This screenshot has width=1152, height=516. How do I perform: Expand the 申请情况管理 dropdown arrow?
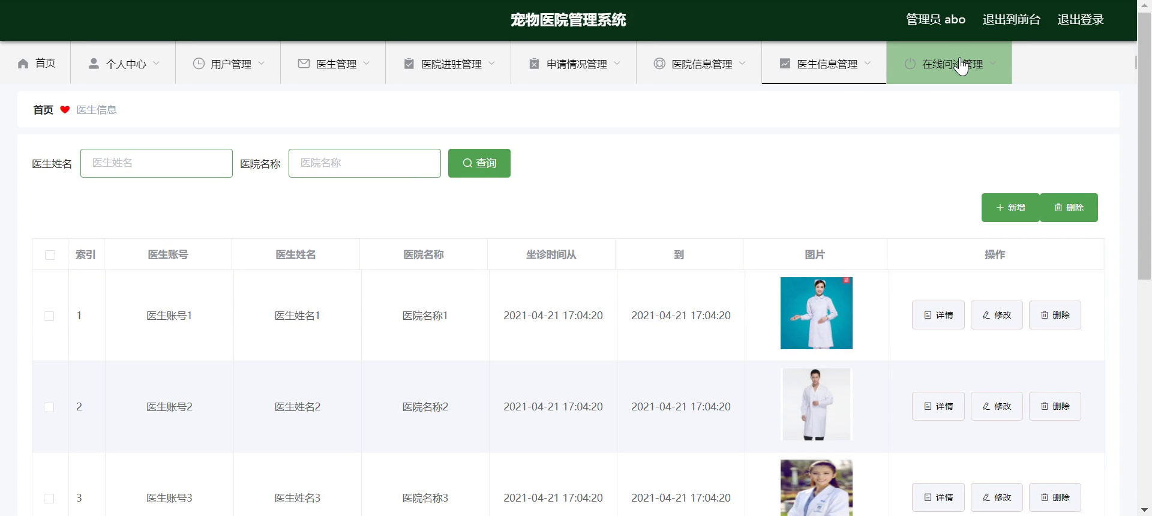[x=617, y=63]
